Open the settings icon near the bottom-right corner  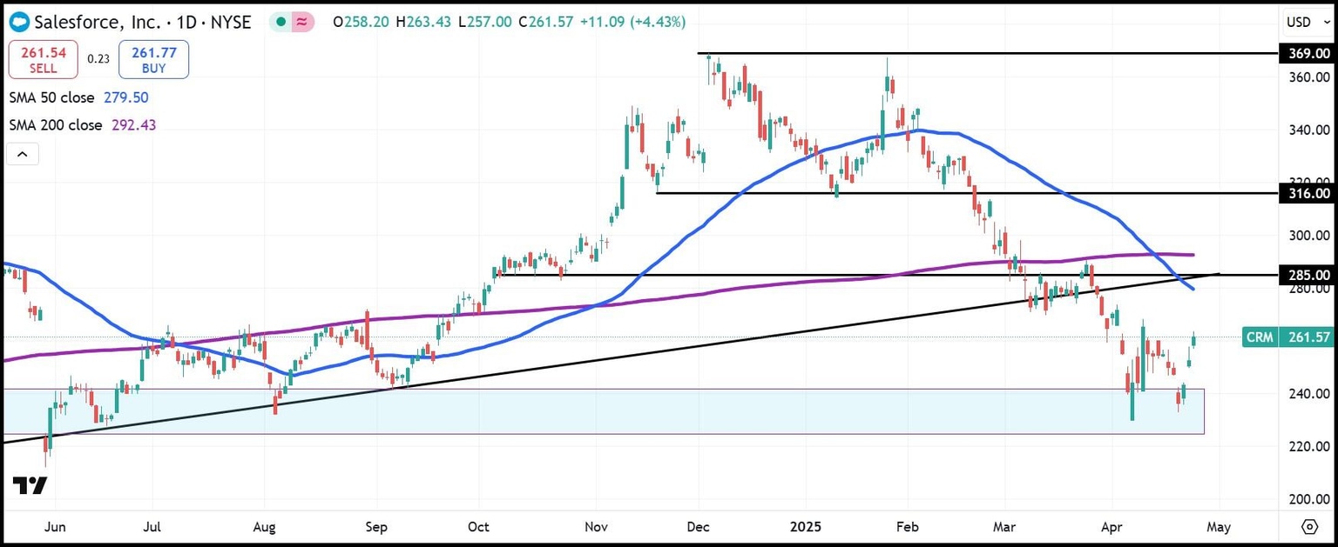click(x=1311, y=526)
